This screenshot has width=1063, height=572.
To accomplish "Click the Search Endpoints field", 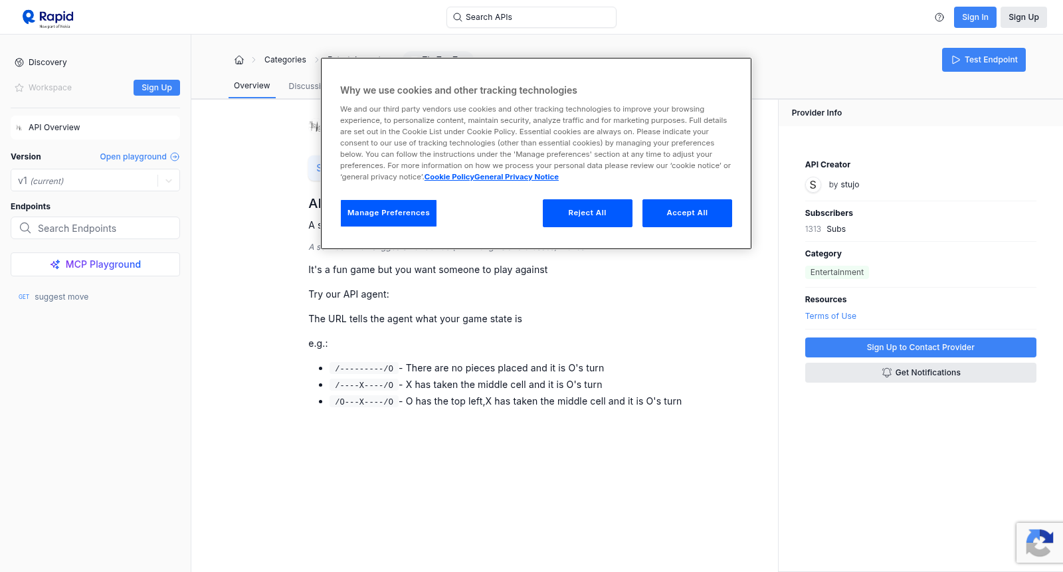I will tap(95, 228).
